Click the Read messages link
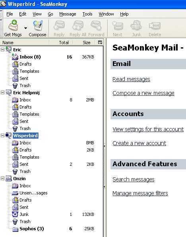This screenshot has width=186, height=237. (x=131, y=79)
